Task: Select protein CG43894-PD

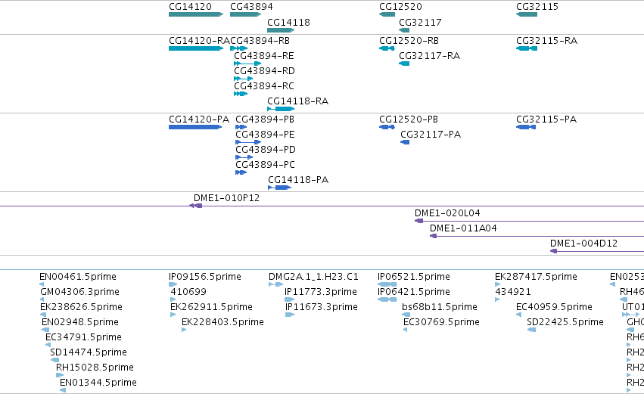Action: 244,157
